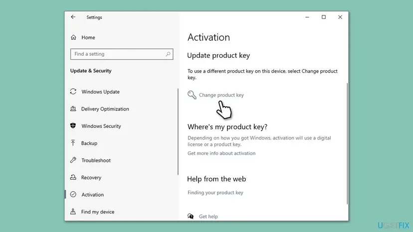
Task: Click the Activation checkmark circle icon
Action: (73, 194)
